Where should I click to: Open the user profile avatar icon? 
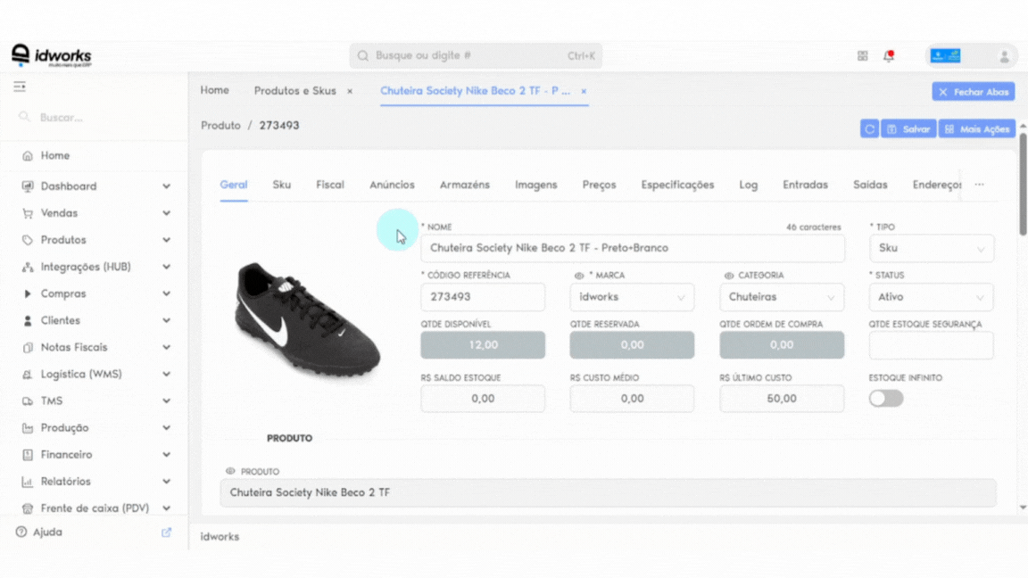tap(1004, 56)
